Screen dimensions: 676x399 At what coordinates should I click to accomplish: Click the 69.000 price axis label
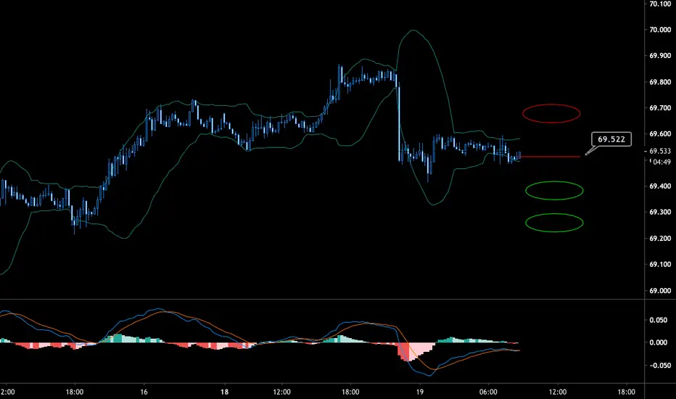coord(660,290)
